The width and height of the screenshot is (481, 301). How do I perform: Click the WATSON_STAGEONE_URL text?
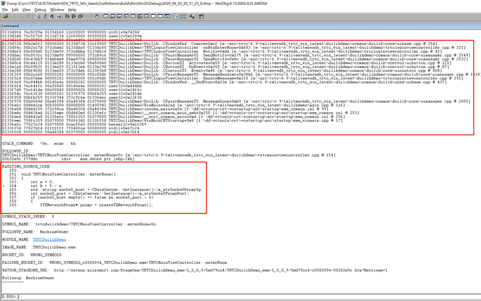tap(195, 270)
